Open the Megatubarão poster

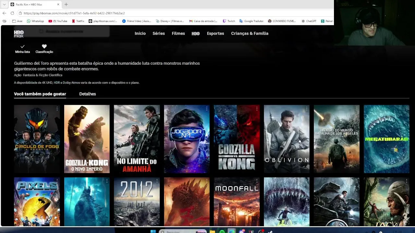coord(386,139)
